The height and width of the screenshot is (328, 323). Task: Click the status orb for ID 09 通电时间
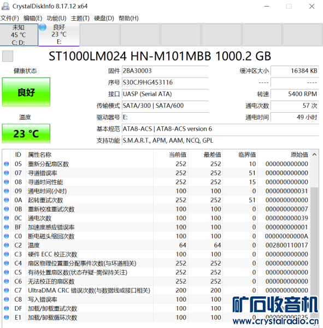[x=7, y=191]
